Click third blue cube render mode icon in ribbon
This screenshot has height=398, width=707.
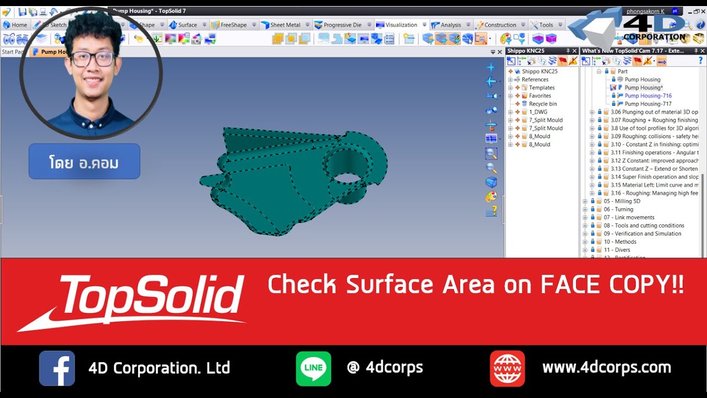coord(454,39)
